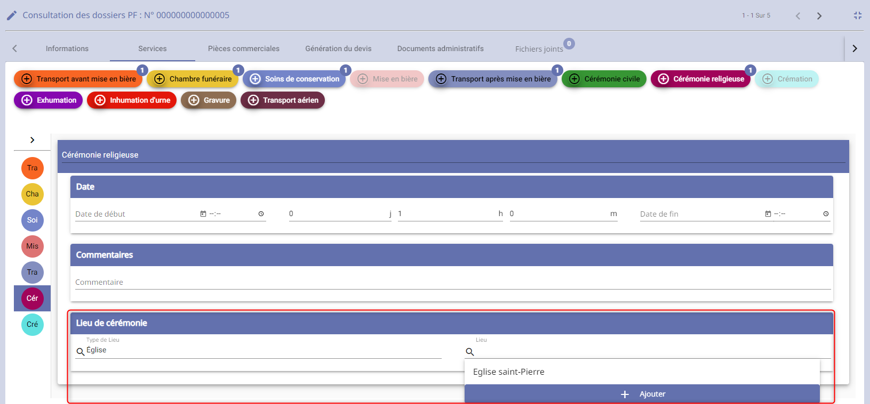This screenshot has height=404, width=870.
Task: Open clock picker for Date de début
Action: 261,214
